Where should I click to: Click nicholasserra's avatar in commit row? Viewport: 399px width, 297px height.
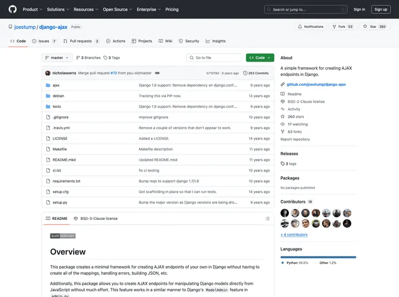point(48,73)
